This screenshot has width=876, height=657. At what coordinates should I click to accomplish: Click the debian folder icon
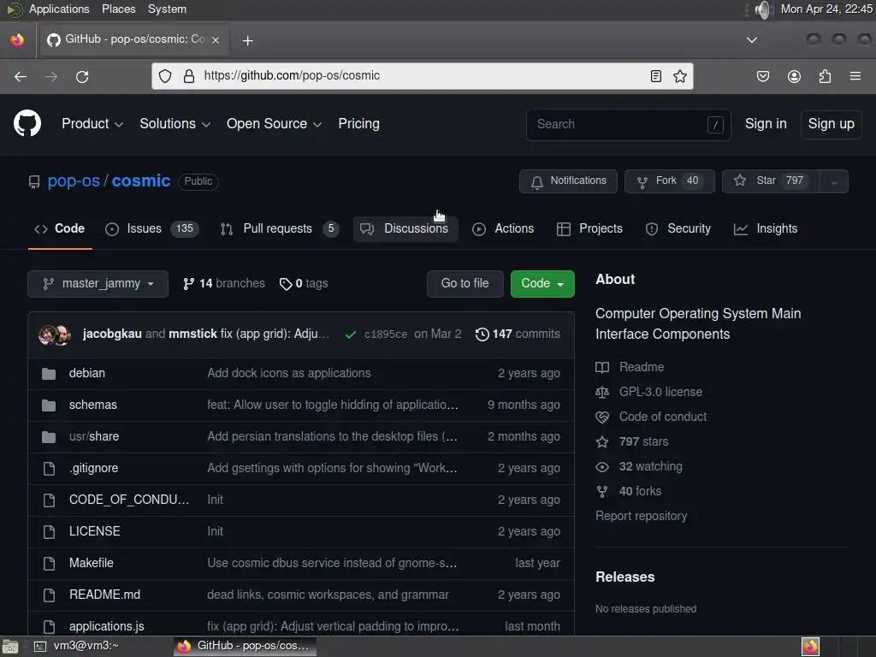click(x=49, y=374)
